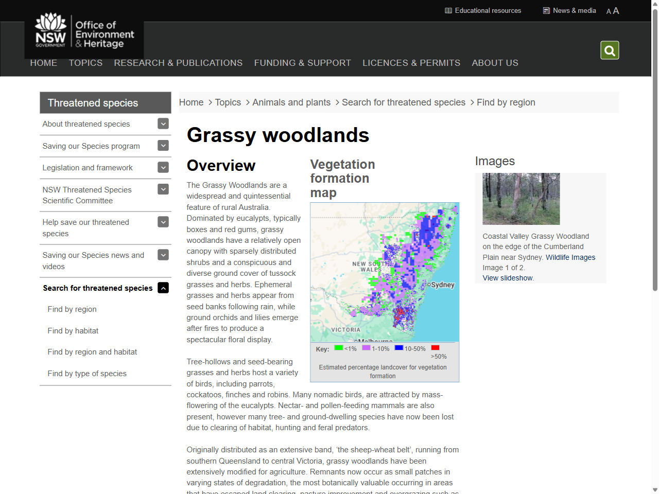Image resolution: width=659 pixels, height=494 pixels.
Task: Expand the Saving our Species program section
Action: click(163, 146)
